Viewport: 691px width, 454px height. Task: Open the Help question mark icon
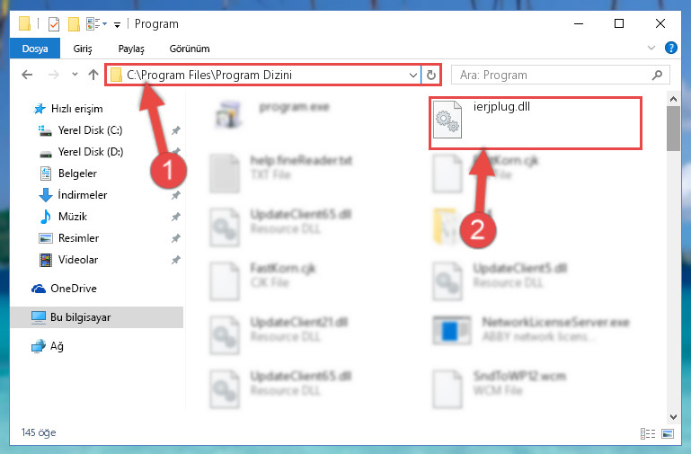coord(670,48)
